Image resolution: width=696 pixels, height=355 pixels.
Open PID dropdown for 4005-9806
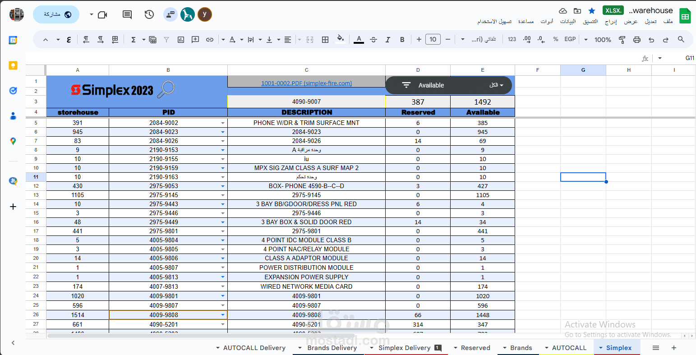223,258
